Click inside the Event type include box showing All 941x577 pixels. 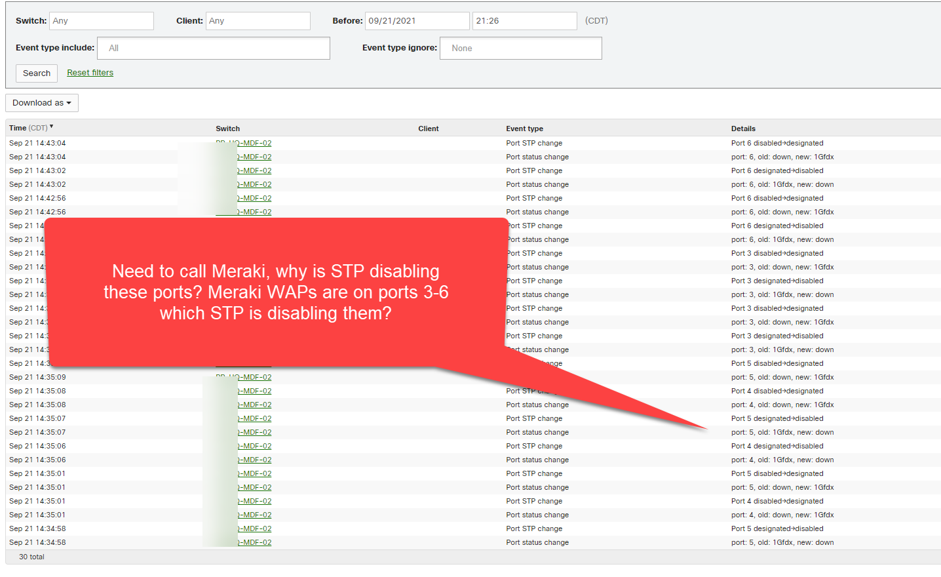pos(213,48)
